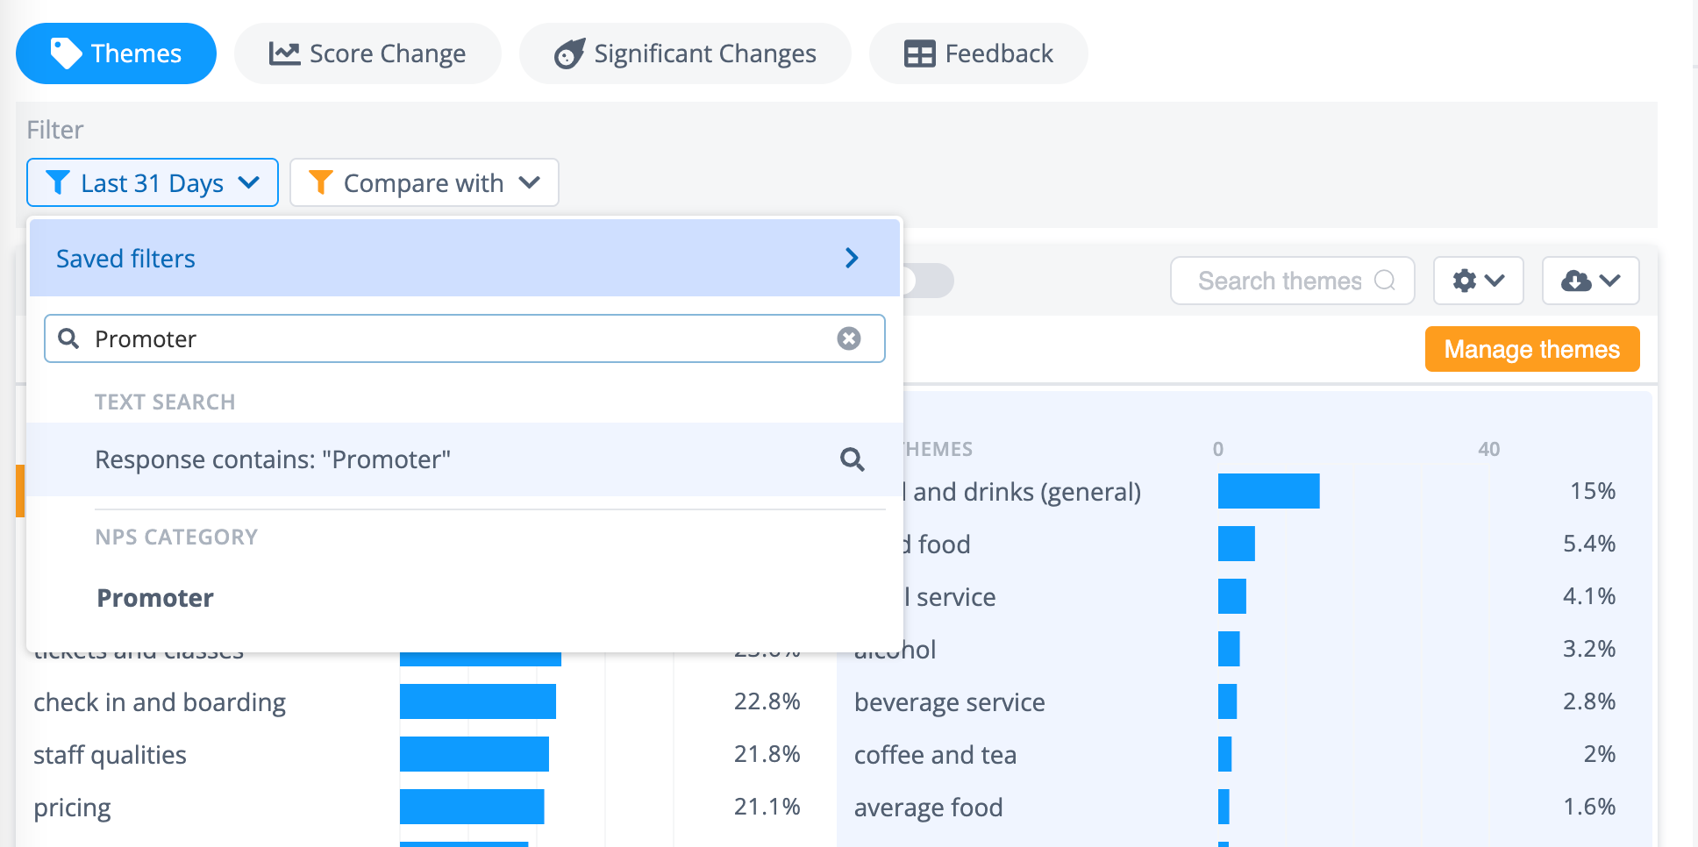Click the magnifier icon beside Response contains
The width and height of the screenshot is (1698, 847).
(x=853, y=459)
